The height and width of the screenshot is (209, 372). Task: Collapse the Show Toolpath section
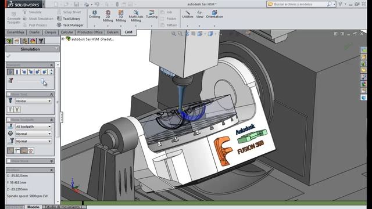click(x=52, y=120)
